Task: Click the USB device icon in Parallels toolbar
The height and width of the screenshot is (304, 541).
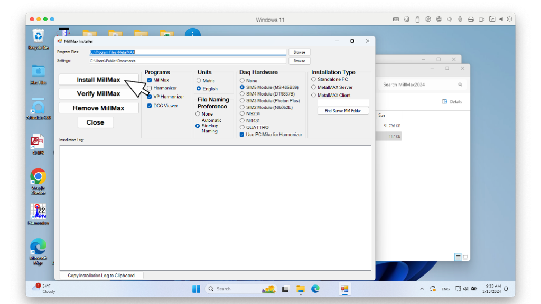Action: tap(417, 20)
